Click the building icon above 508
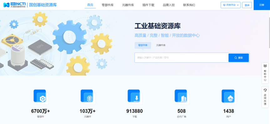 pos(182,97)
